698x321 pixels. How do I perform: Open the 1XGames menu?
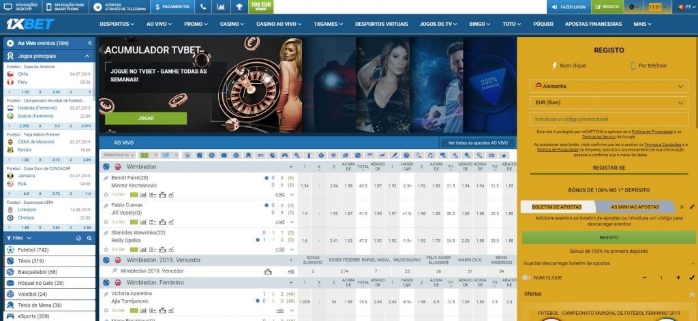328,24
